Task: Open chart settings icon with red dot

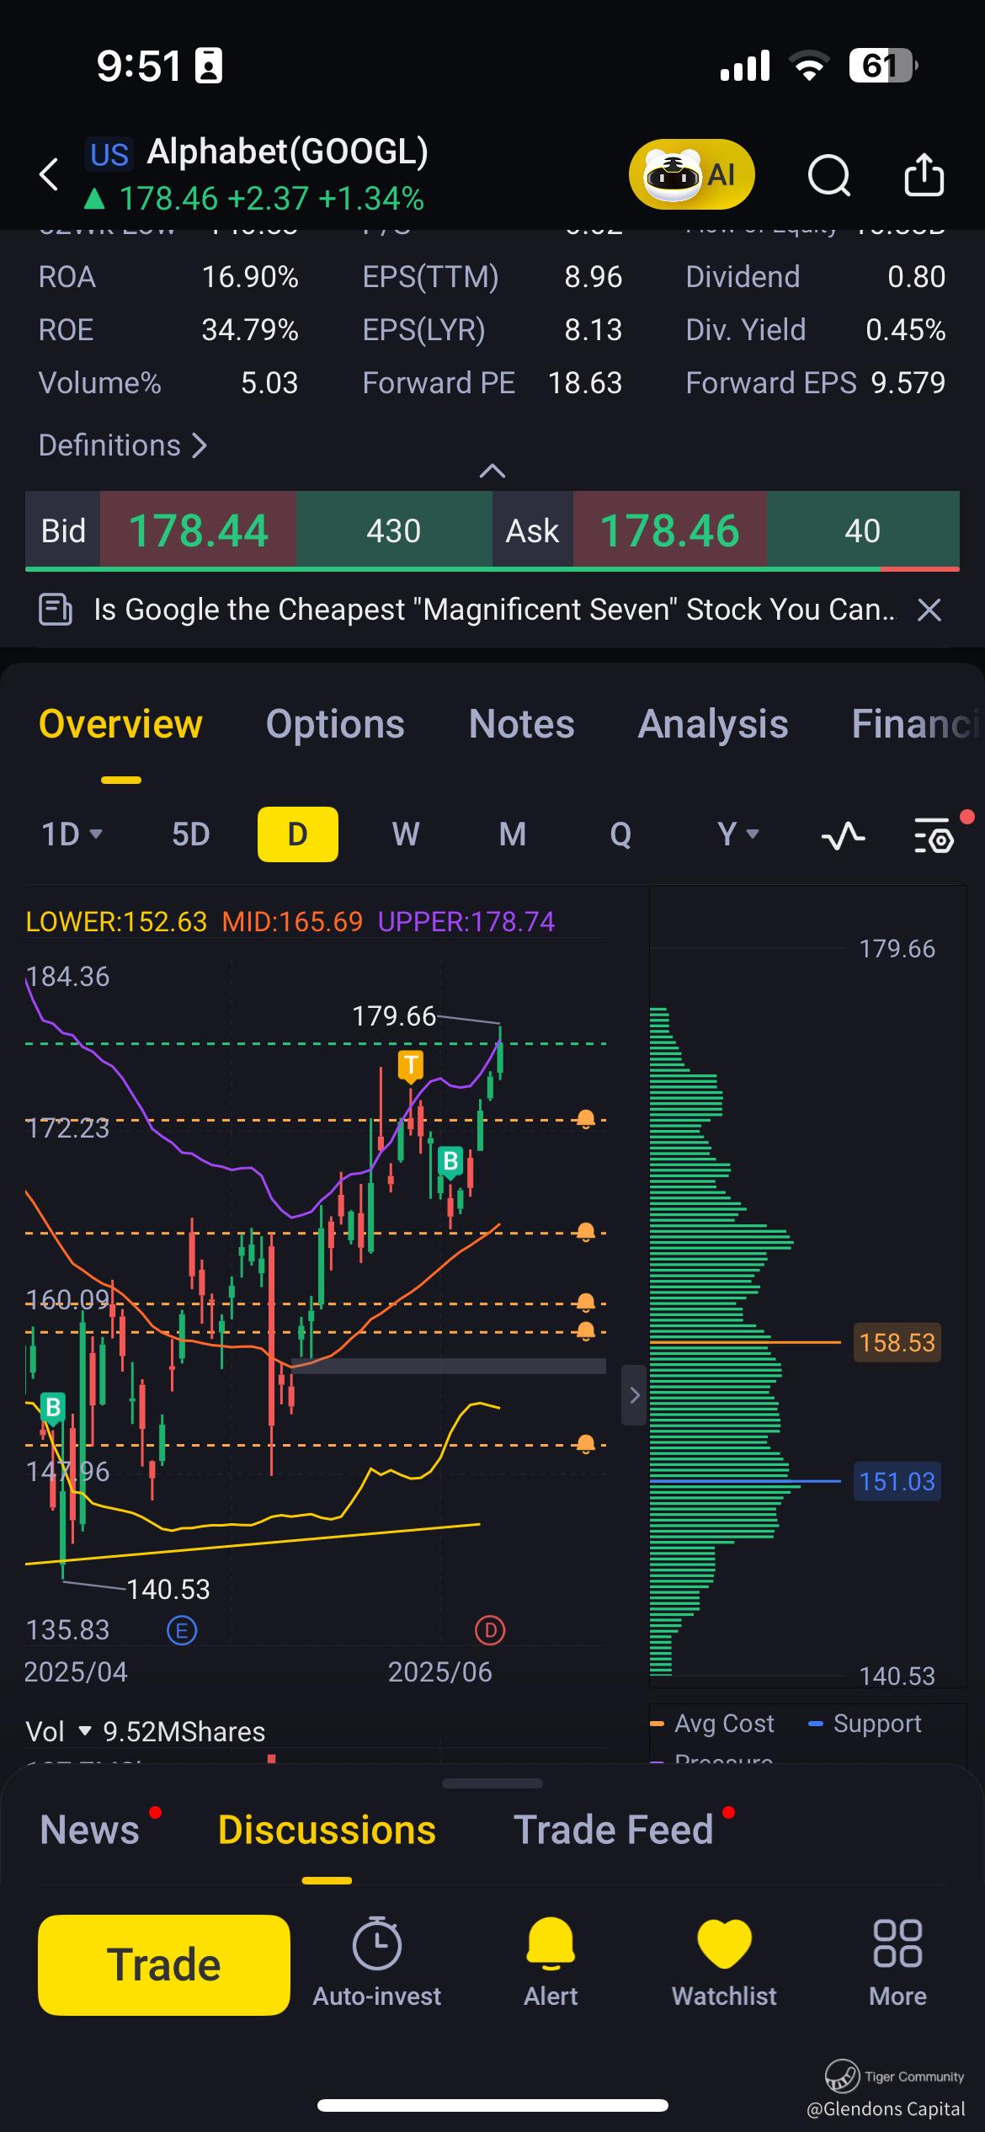Action: click(934, 836)
